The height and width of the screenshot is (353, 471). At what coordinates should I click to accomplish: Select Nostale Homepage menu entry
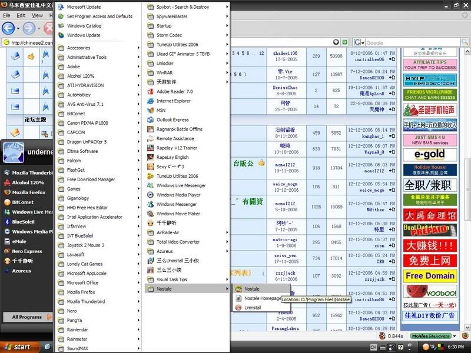click(x=262, y=298)
